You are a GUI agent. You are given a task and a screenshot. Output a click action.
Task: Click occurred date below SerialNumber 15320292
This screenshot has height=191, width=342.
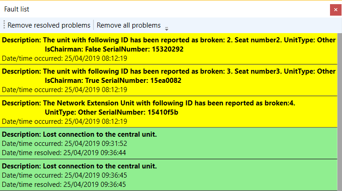pos(64,58)
